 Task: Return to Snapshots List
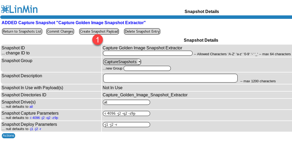(22, 32)
